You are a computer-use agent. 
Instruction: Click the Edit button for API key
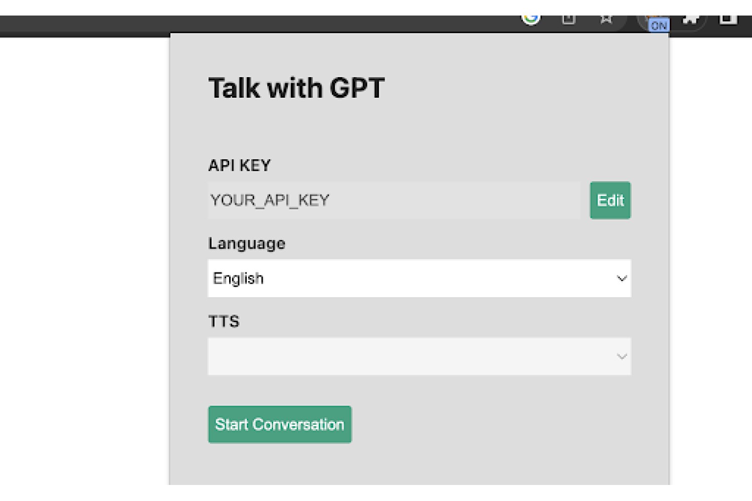tap(610, 200)
